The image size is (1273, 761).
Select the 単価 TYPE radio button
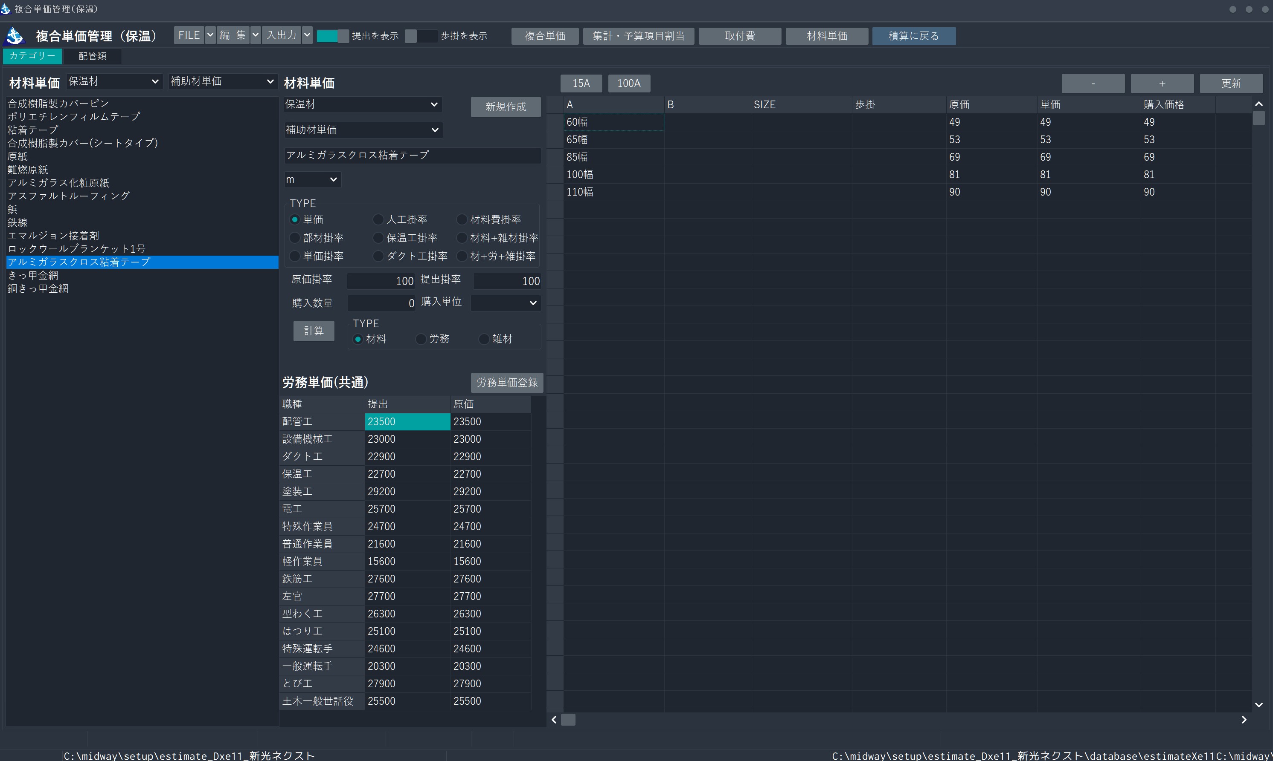click(295, 219)
